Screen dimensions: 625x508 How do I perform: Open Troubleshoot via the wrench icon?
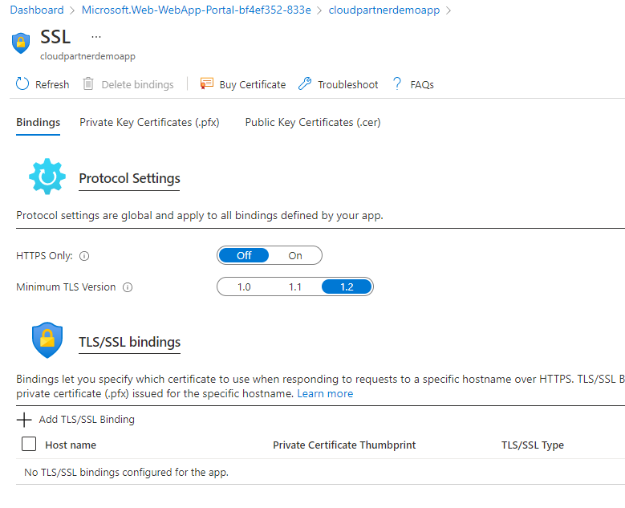(304, 84)
